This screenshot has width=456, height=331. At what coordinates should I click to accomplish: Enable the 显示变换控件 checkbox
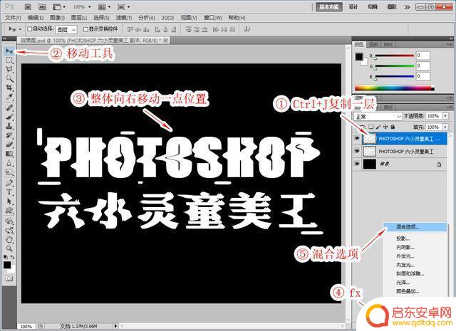85,29
